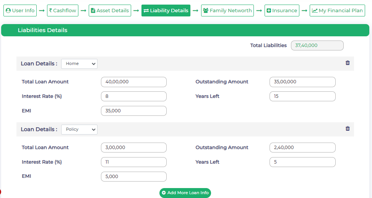Expand the Policy loan type dropdown
The height and width of the screenshot is (198, 372).
click(x=79, y=130)
